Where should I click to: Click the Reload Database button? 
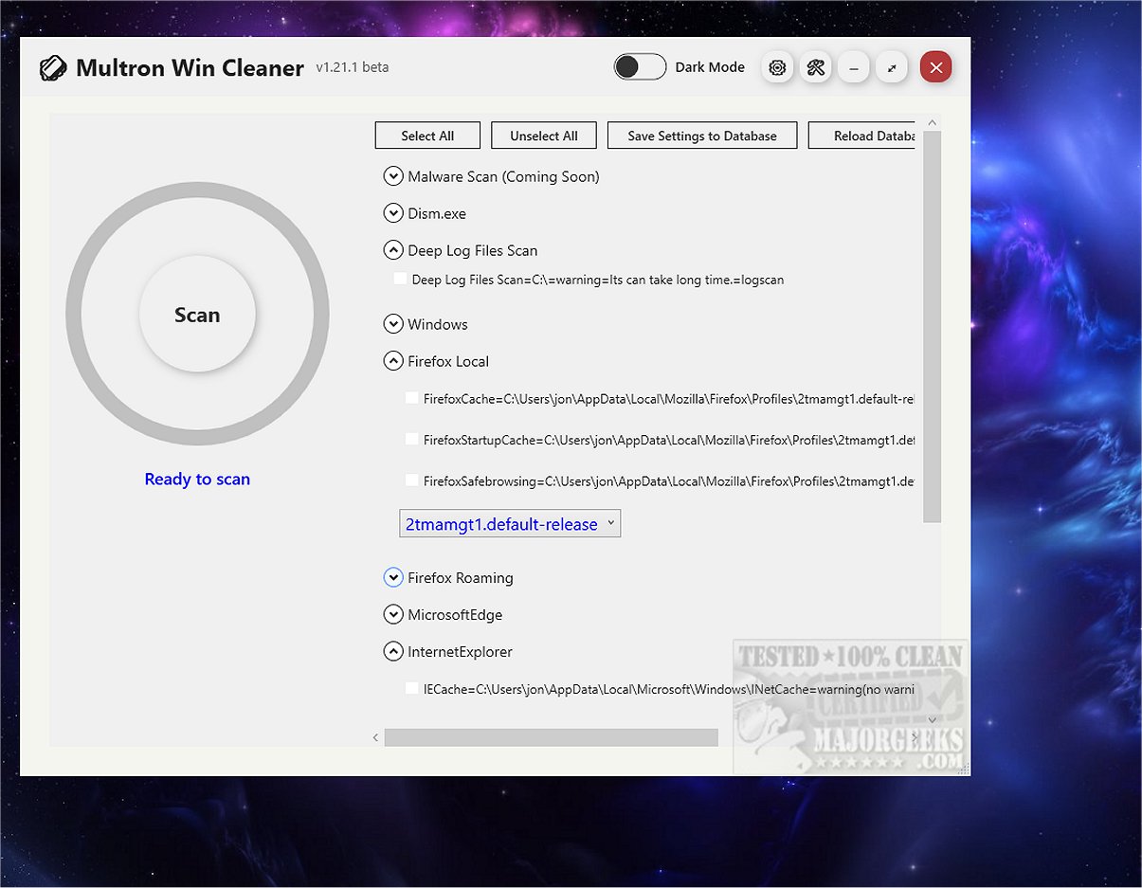(861, 136)
